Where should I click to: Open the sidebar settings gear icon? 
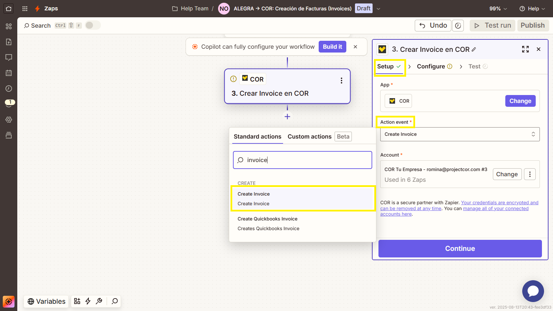(x=9, y=120)
